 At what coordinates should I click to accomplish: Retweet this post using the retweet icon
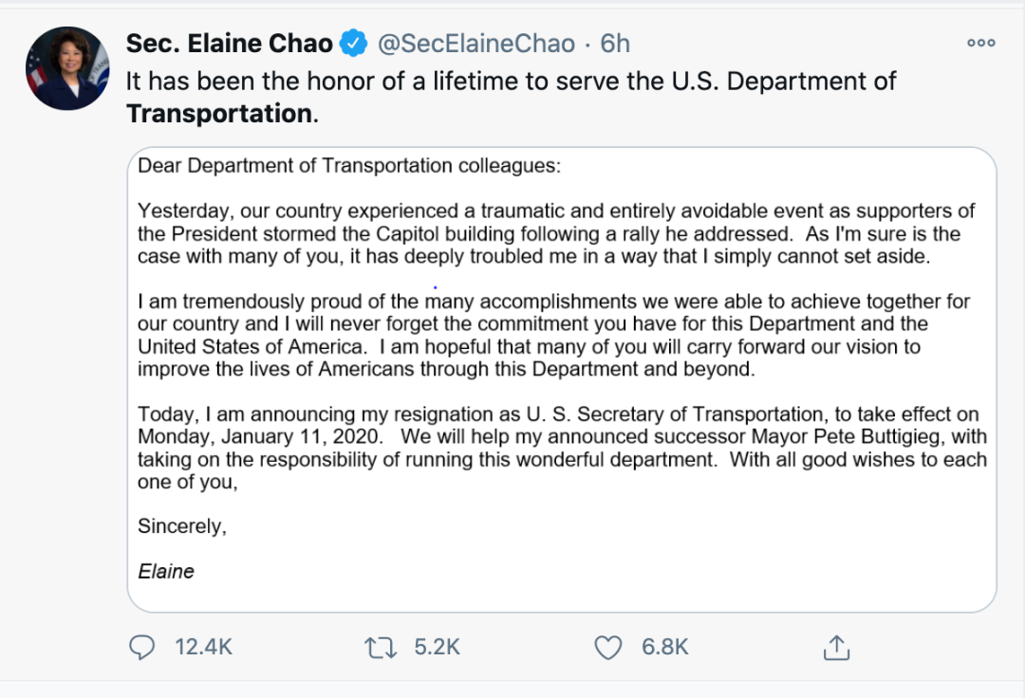point(381,648)
